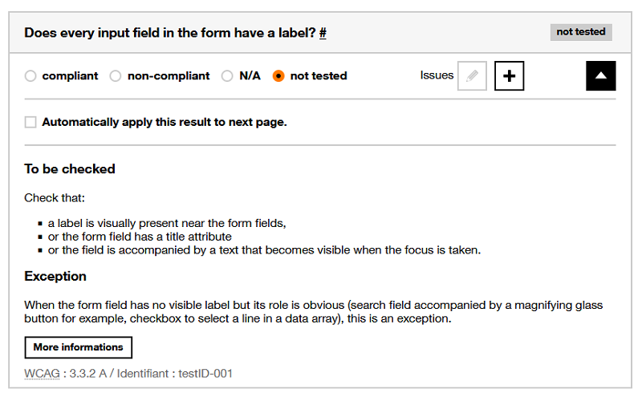Mark the test as non-compliant

pyautogui.click(x=116, y=76)
